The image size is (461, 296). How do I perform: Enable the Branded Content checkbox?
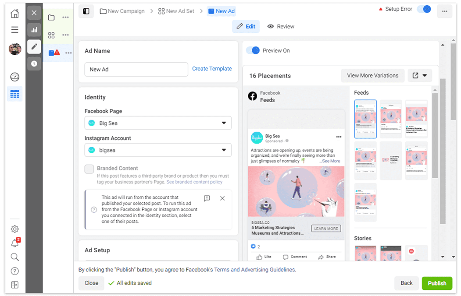89,168
